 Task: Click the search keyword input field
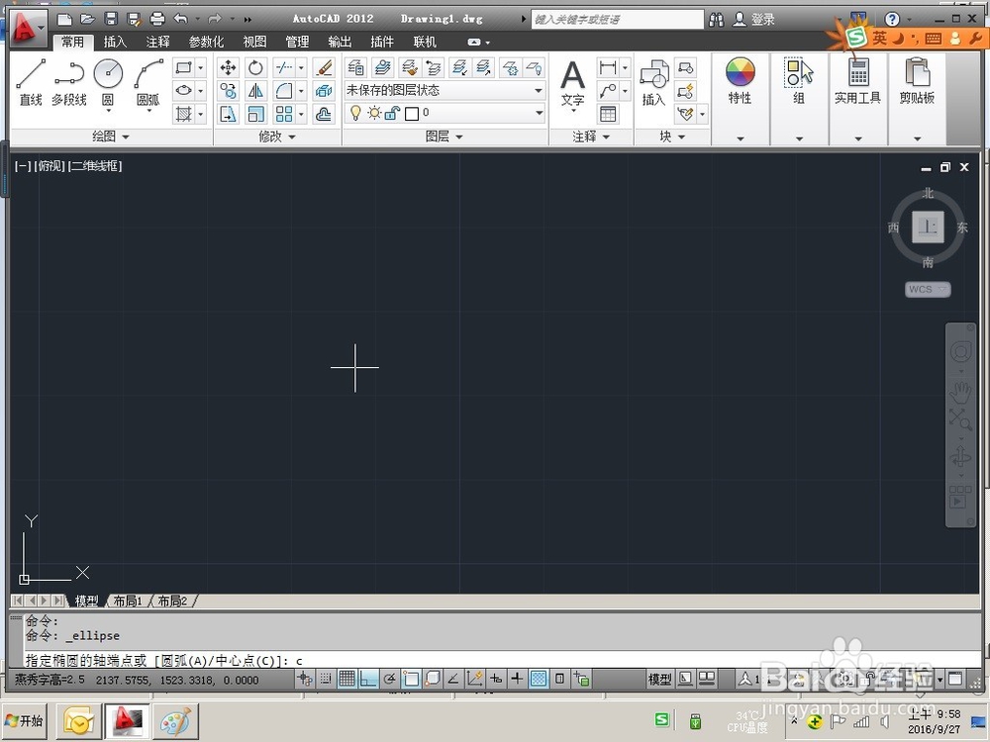click(617, 20)
